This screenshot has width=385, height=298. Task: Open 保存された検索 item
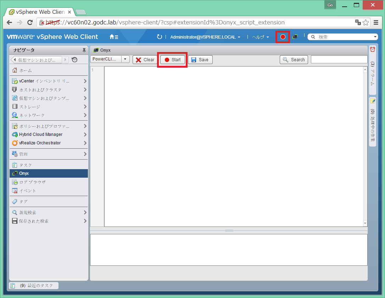49,221
